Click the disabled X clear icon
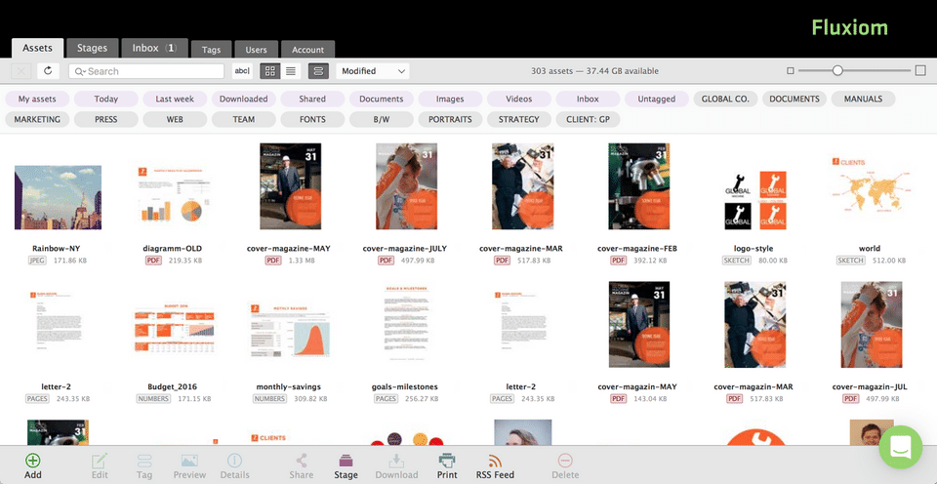937x484 pixels. coord(20,71)
